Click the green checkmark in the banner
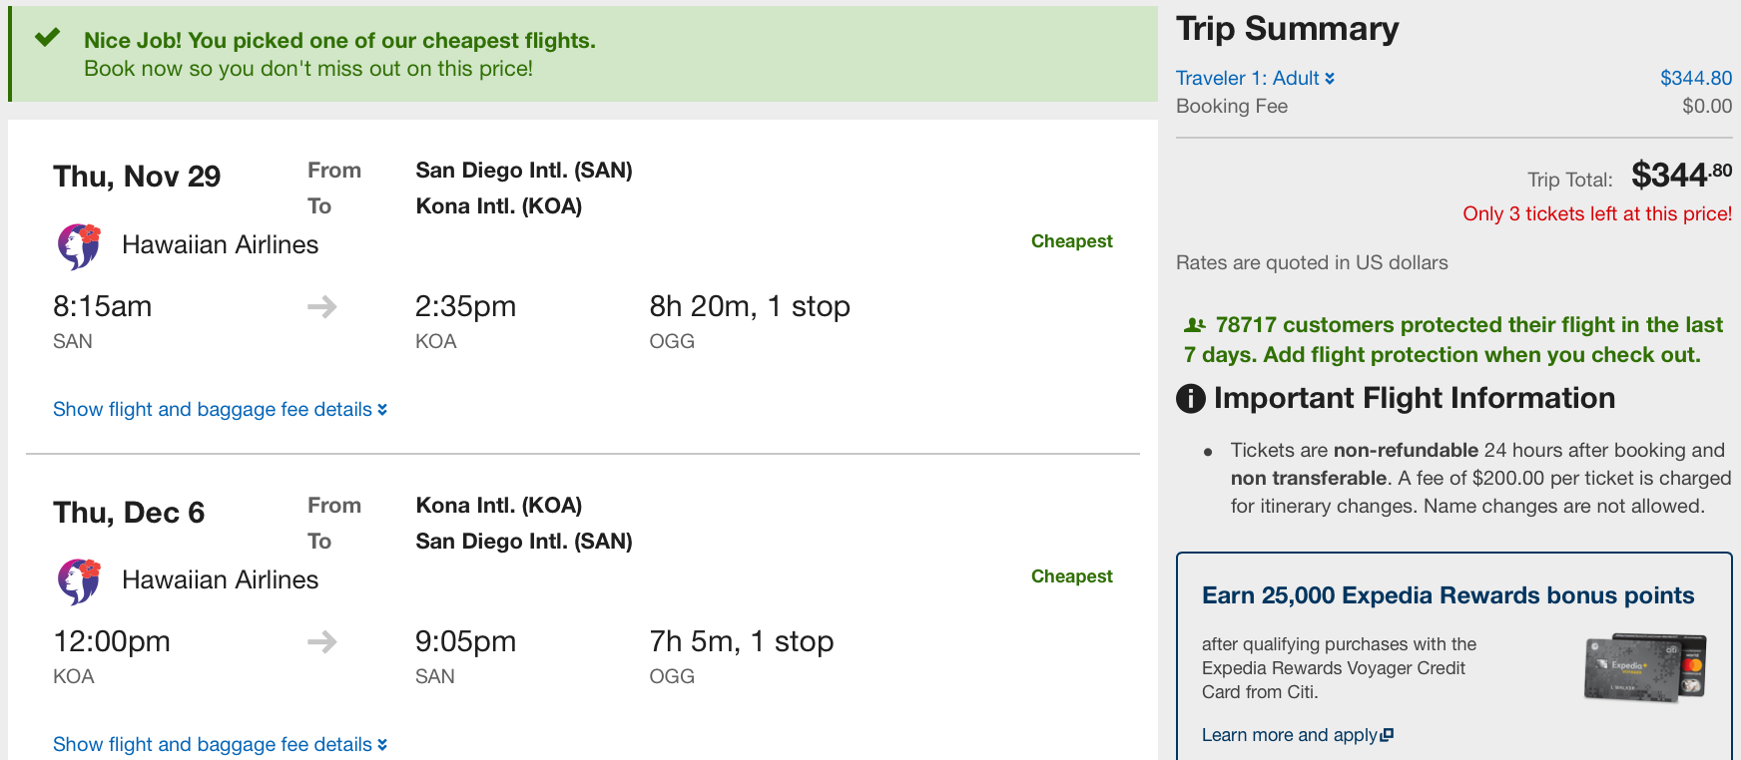The image size is (1741, 760). click(x=47, y=39)
